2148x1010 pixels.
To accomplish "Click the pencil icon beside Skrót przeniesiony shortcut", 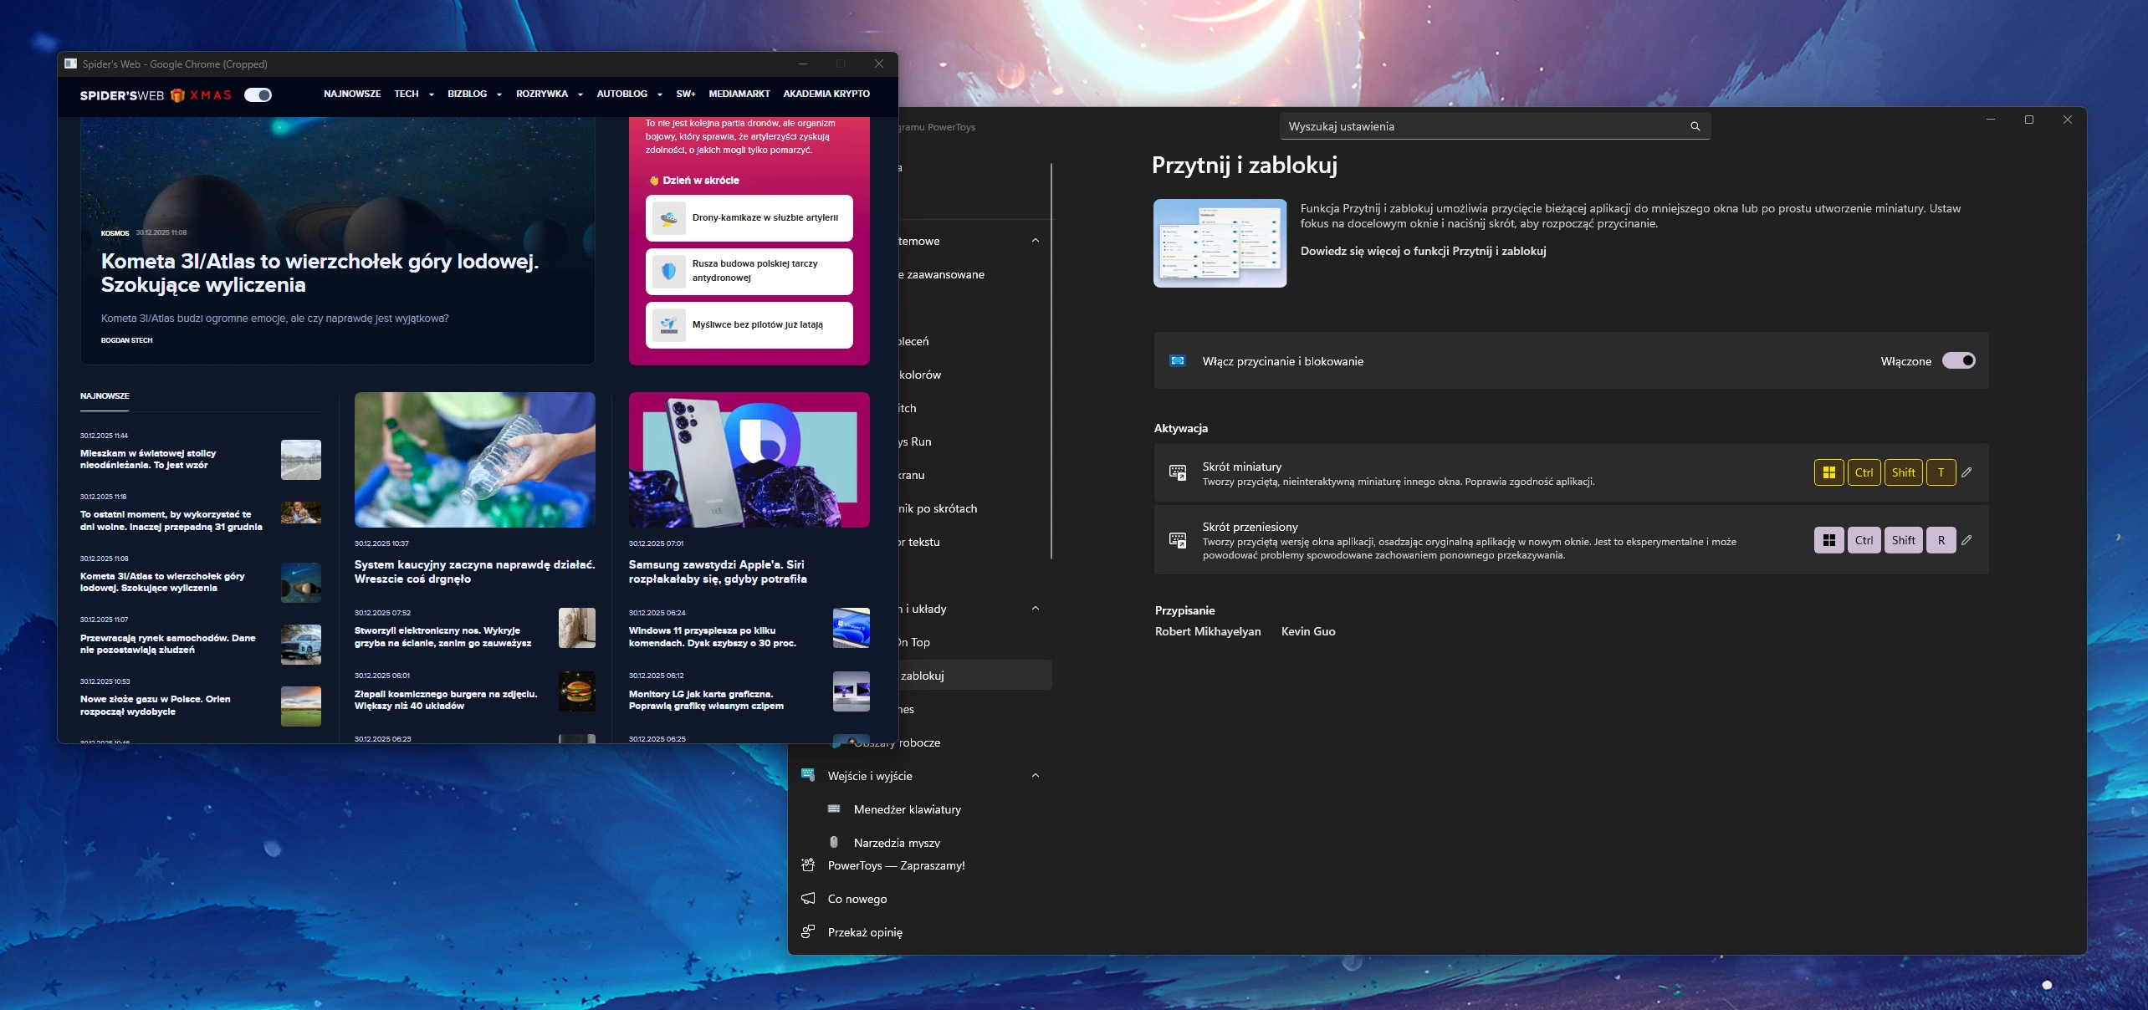I will point(1966,540).
